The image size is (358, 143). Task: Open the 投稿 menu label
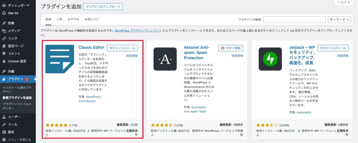pyautogui.click(x=11, y=23)
